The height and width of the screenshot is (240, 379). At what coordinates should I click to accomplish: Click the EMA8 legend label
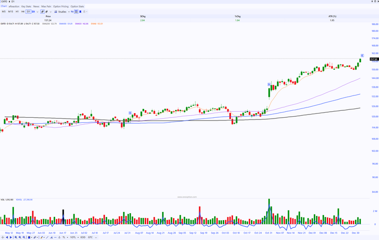97,24
